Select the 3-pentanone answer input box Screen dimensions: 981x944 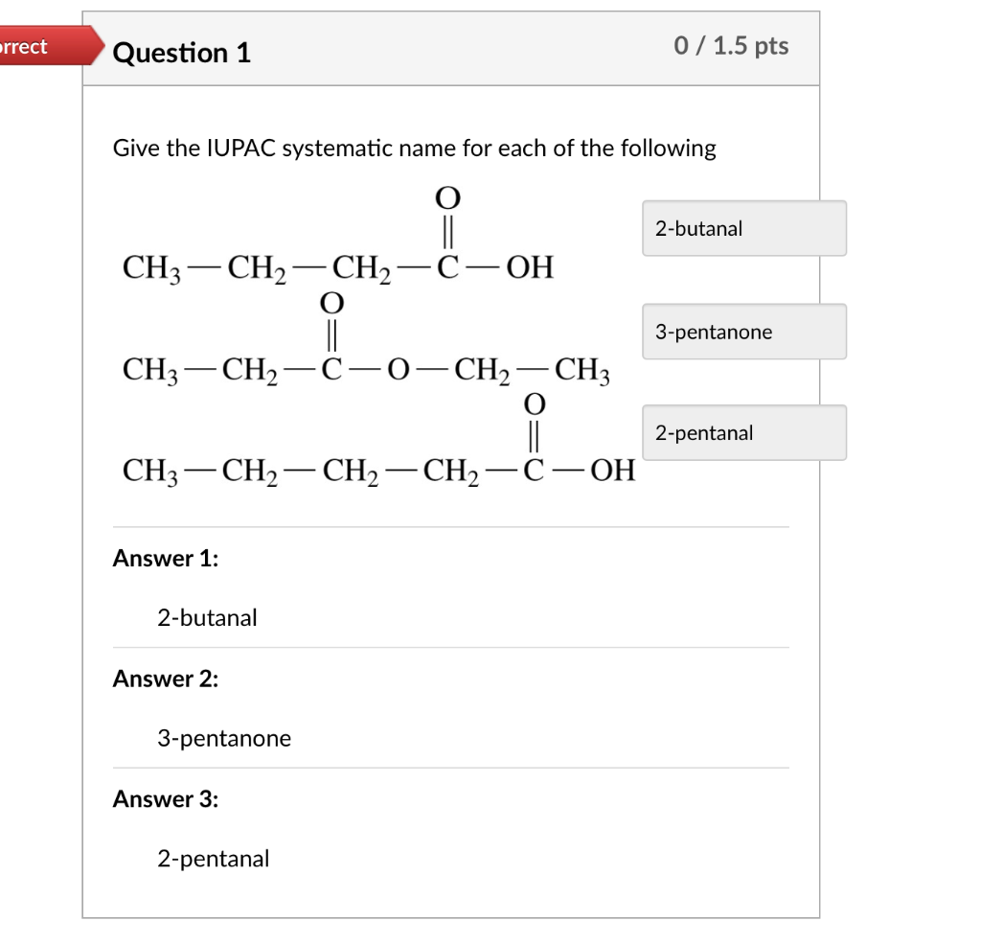744,332
